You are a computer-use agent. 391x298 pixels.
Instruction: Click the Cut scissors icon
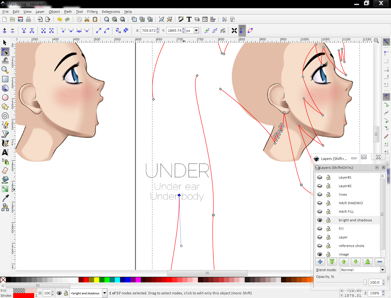point(87,19)
